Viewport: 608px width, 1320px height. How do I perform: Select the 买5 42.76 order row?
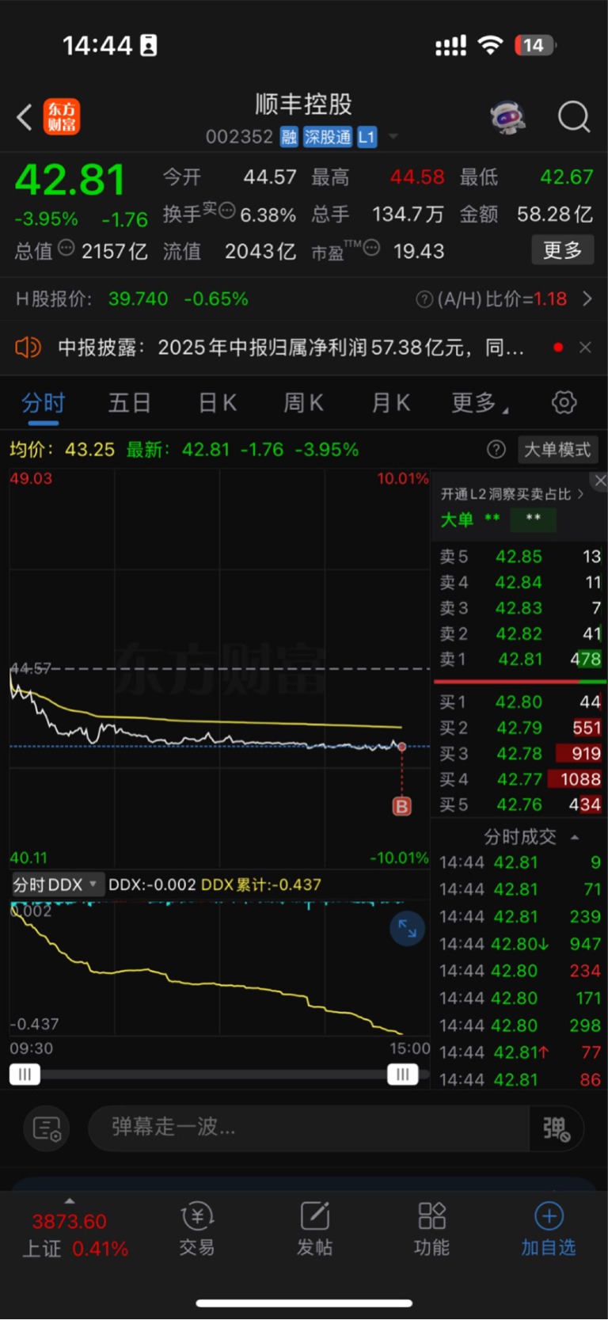click(520, 805)
